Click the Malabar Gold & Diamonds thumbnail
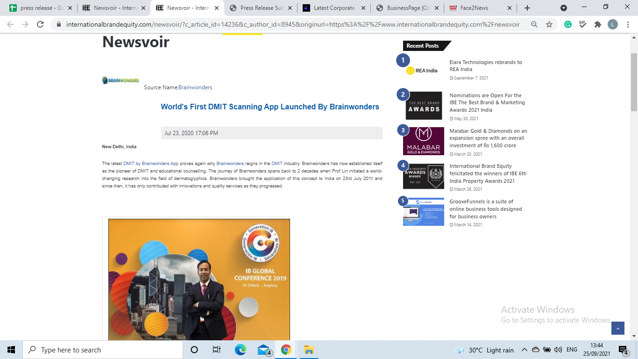 (x=424, y=141)
